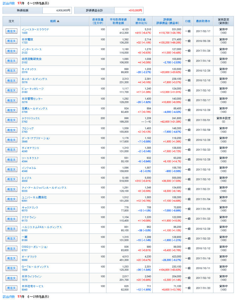Click 売注文 for 日本電技 1723
Screen dimensions: 249x300
[x=11, y=41]
